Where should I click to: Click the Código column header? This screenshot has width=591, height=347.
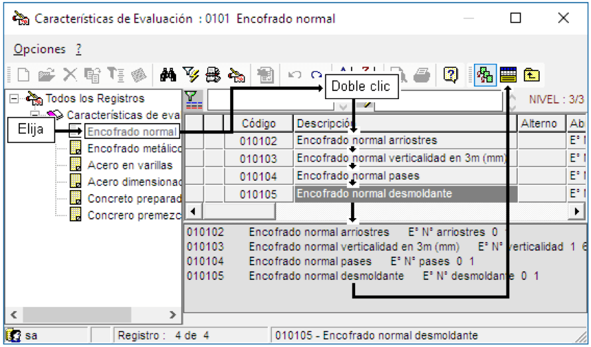point(259,123)
